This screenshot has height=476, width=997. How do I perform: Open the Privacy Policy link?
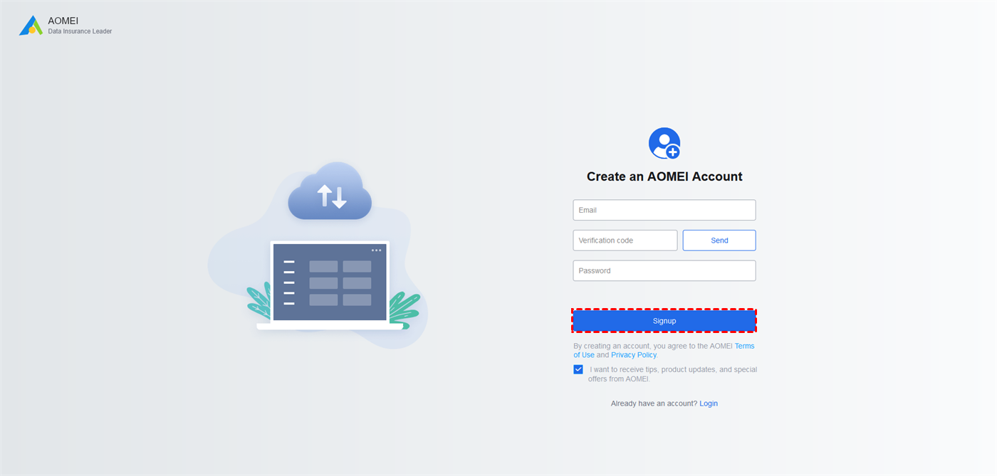coord(634,355)
